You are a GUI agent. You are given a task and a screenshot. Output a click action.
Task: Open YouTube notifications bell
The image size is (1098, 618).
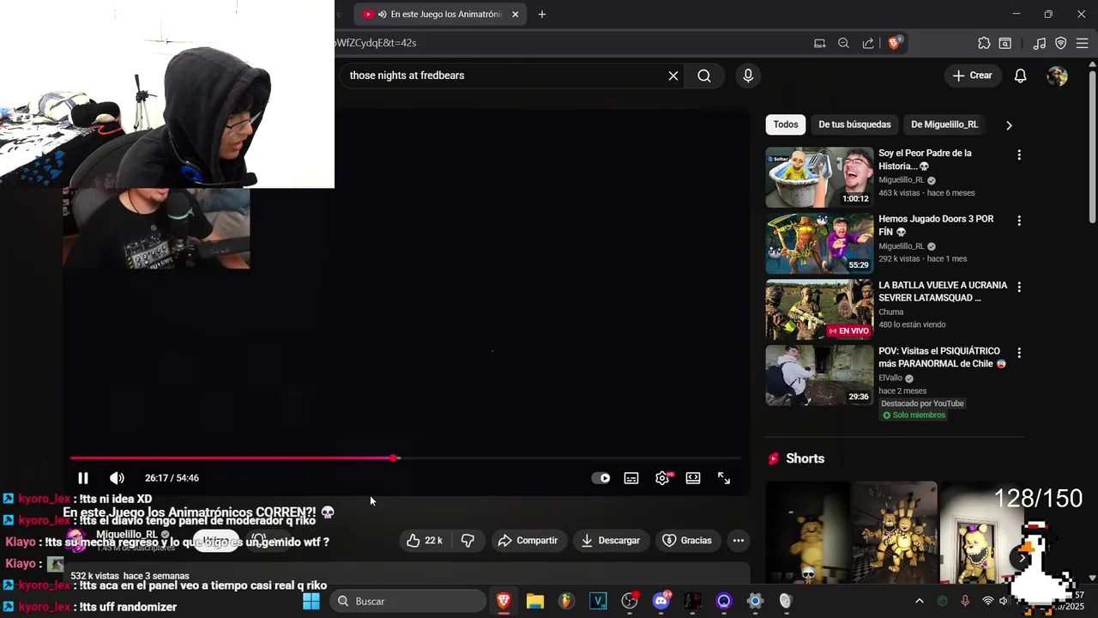click(x=1020, y=76)
